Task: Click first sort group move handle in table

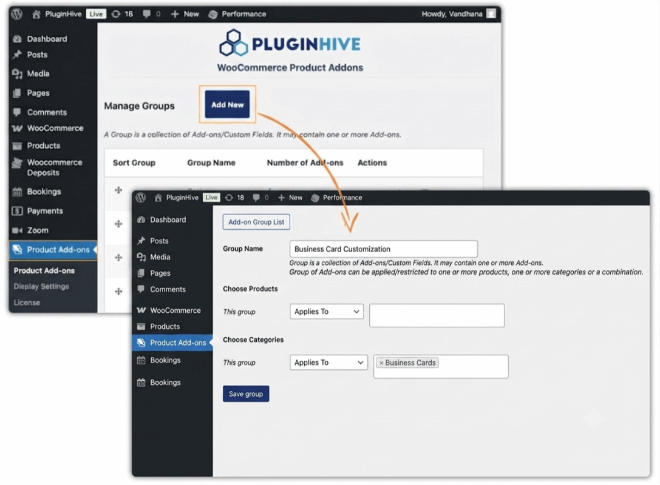Action: [118, 190]
